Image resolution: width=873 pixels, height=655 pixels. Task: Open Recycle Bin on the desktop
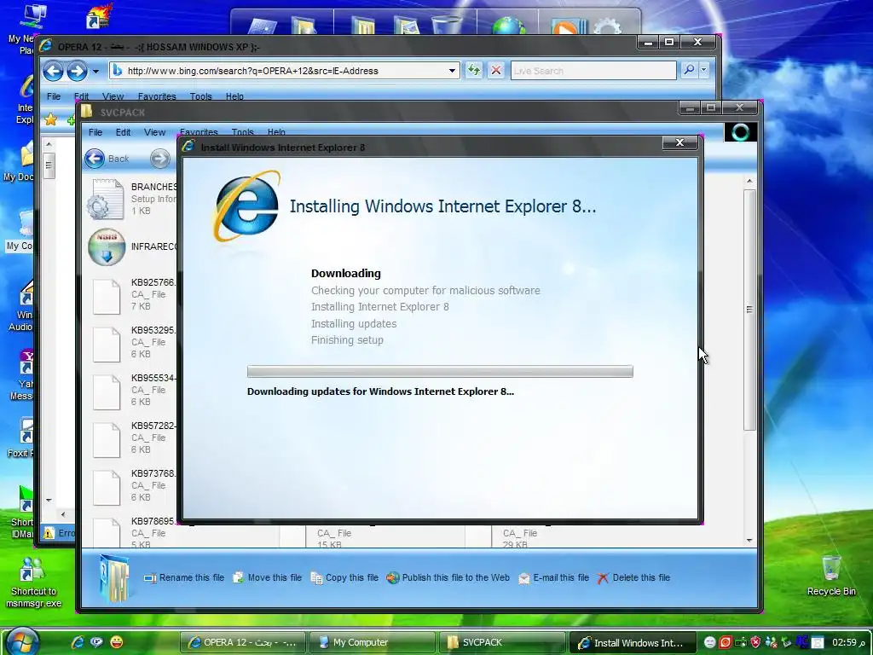831,575
